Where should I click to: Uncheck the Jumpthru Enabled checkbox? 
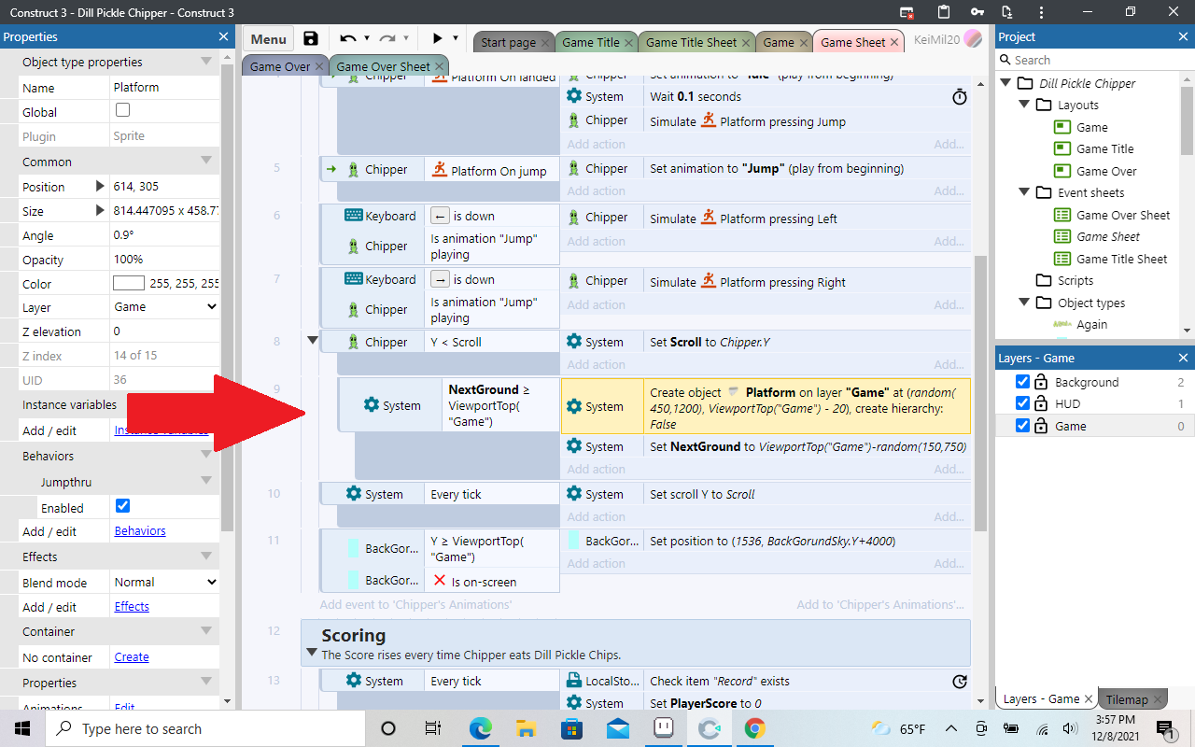(122, 506)
